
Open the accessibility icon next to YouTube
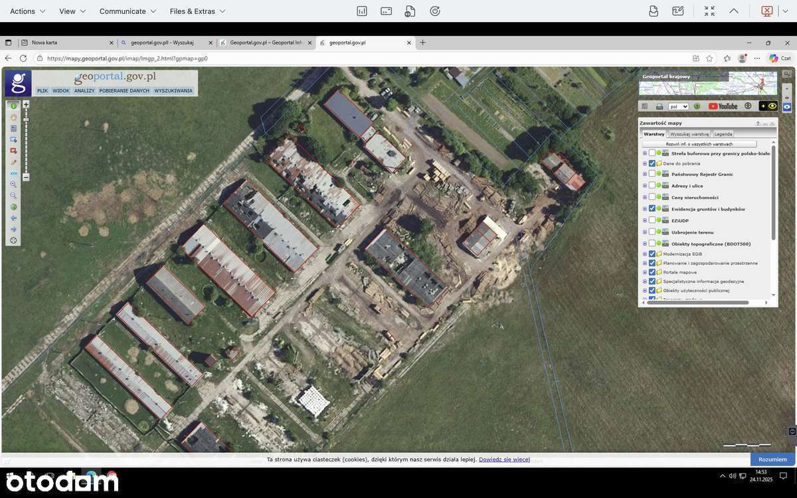click(748, 106)
